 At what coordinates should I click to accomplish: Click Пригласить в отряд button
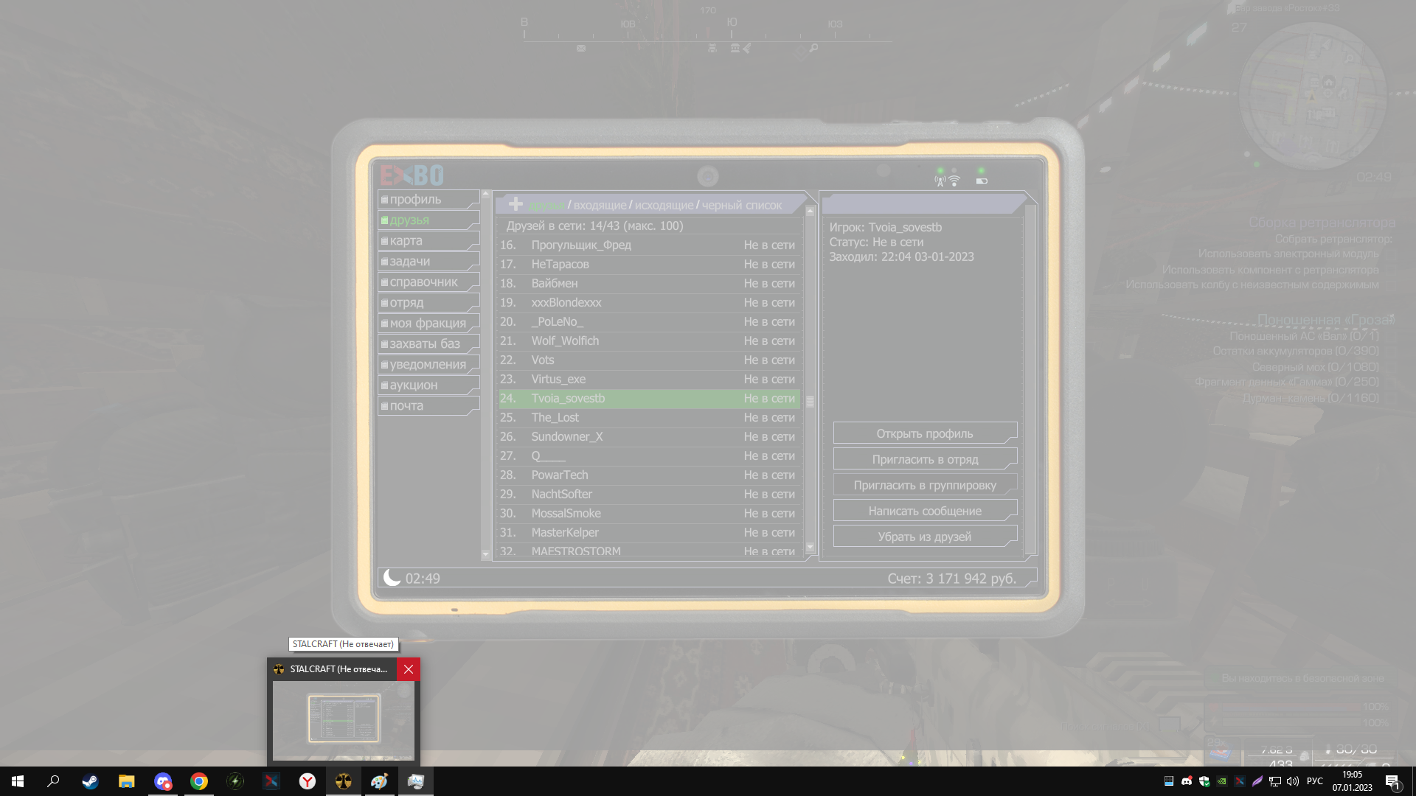coord(925,459)
